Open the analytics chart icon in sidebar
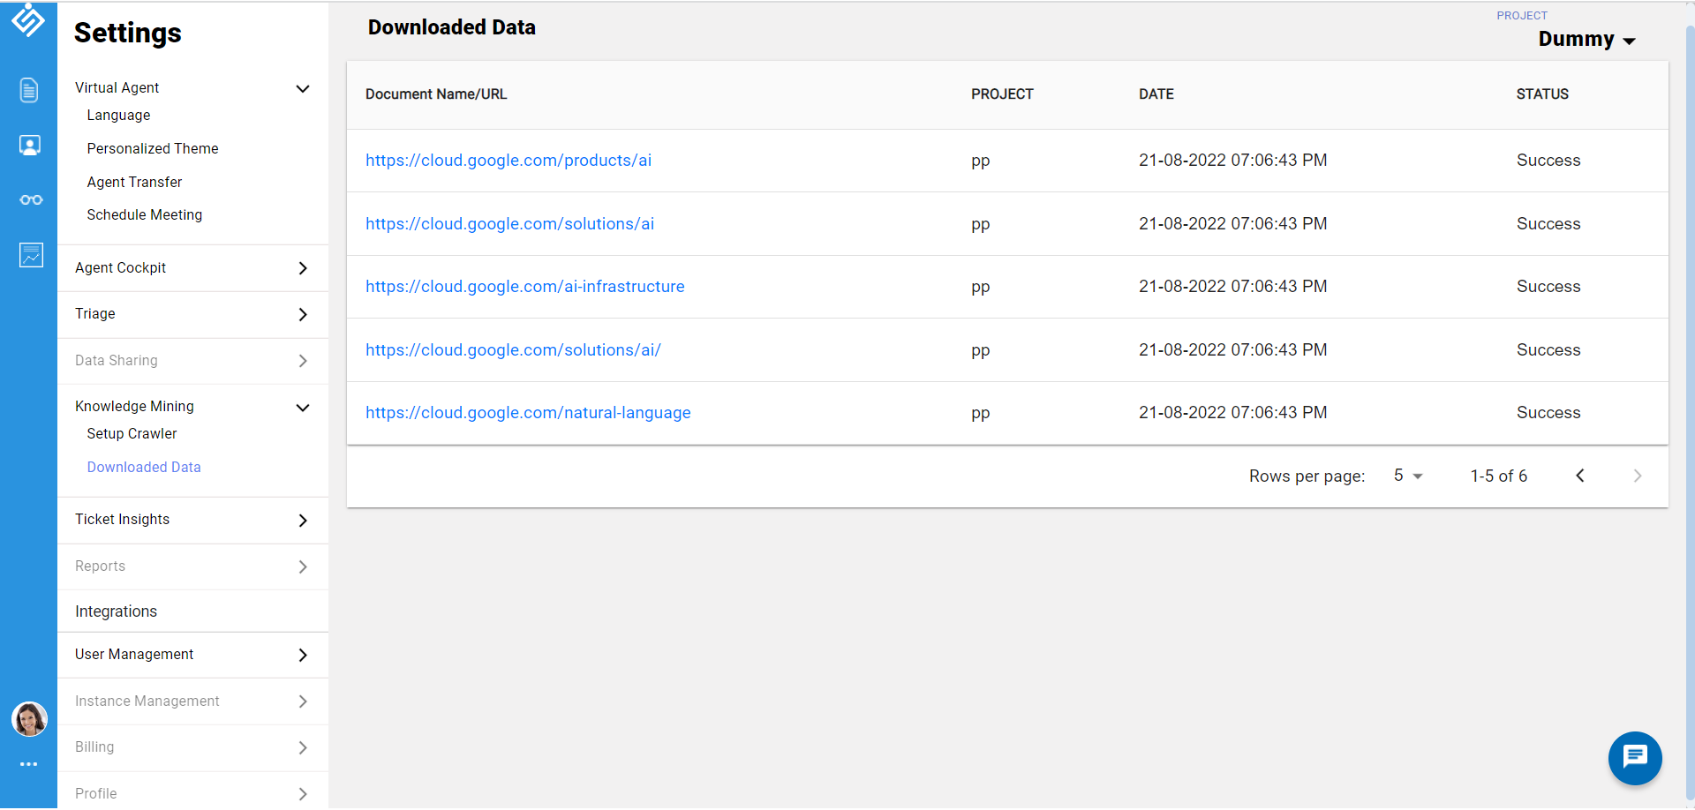 point(31,255)
